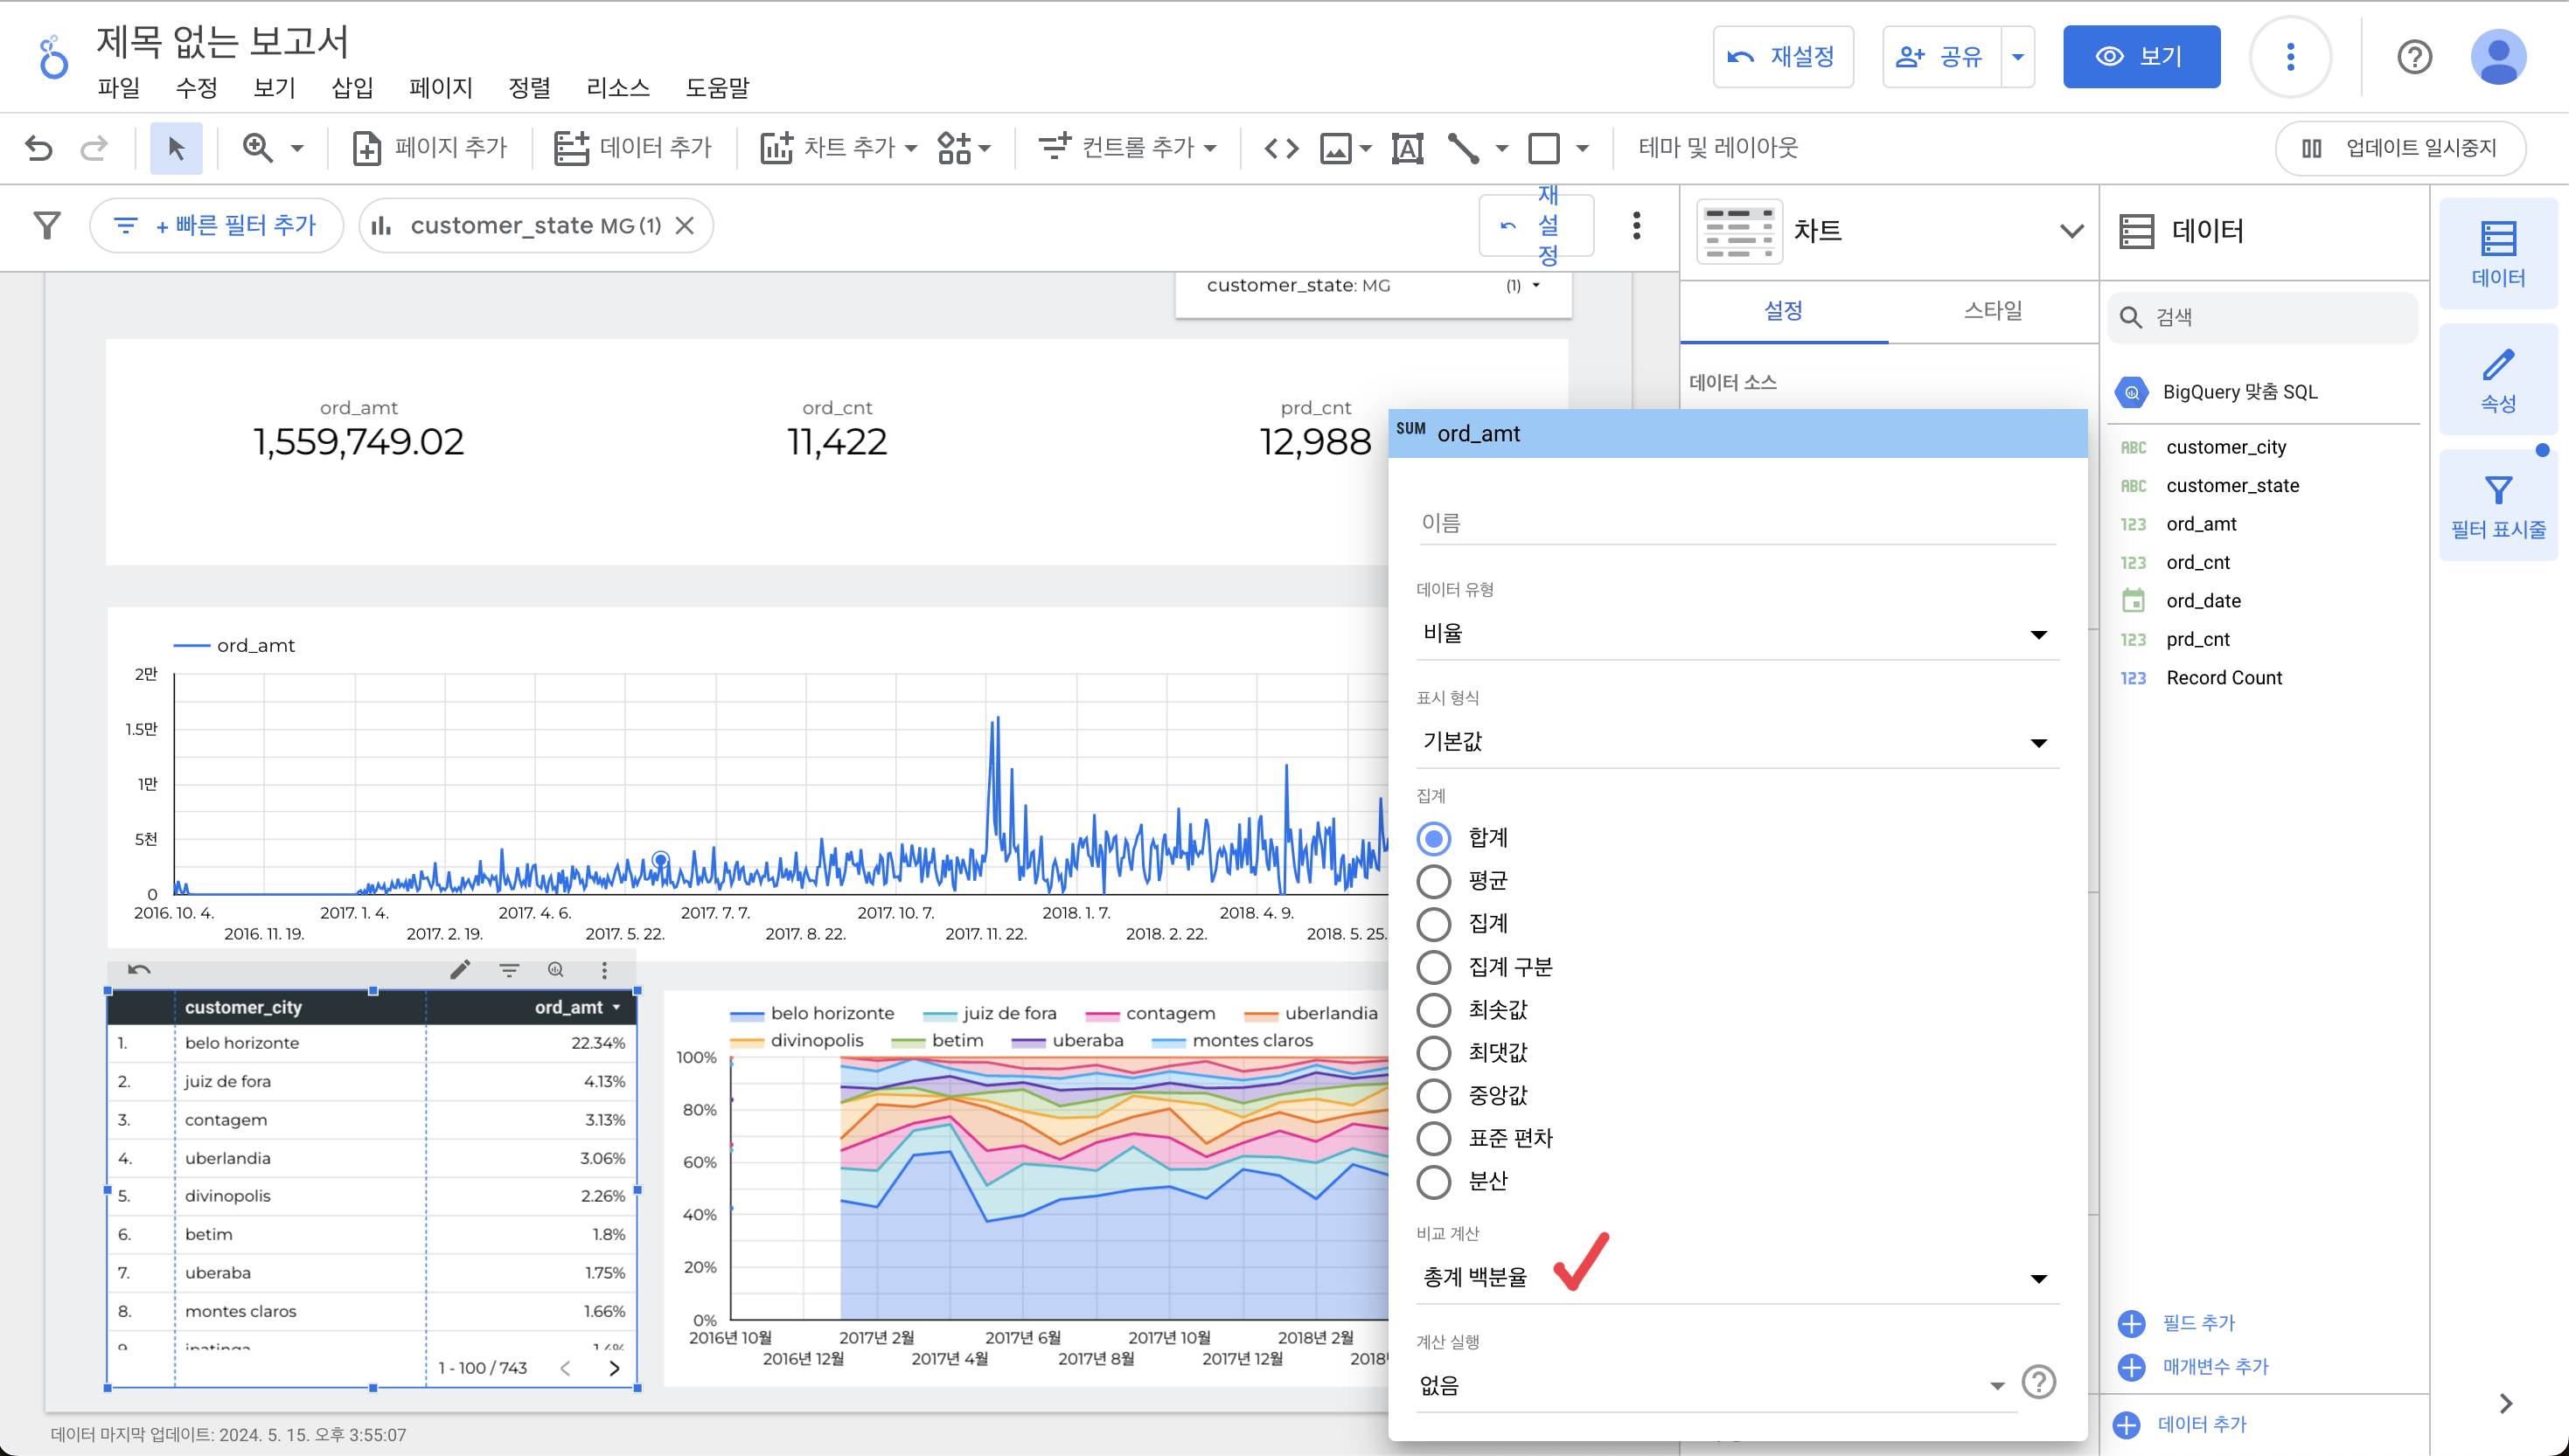
Task: Open the help question mark icon
Action: (2414, 57)
